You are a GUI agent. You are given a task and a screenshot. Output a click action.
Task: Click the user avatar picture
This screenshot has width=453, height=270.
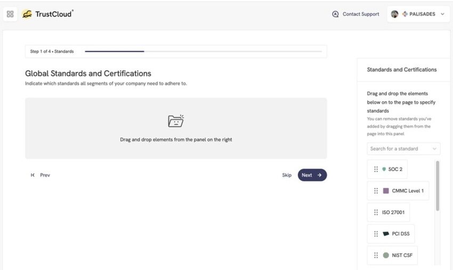click(x=394, y=14)
